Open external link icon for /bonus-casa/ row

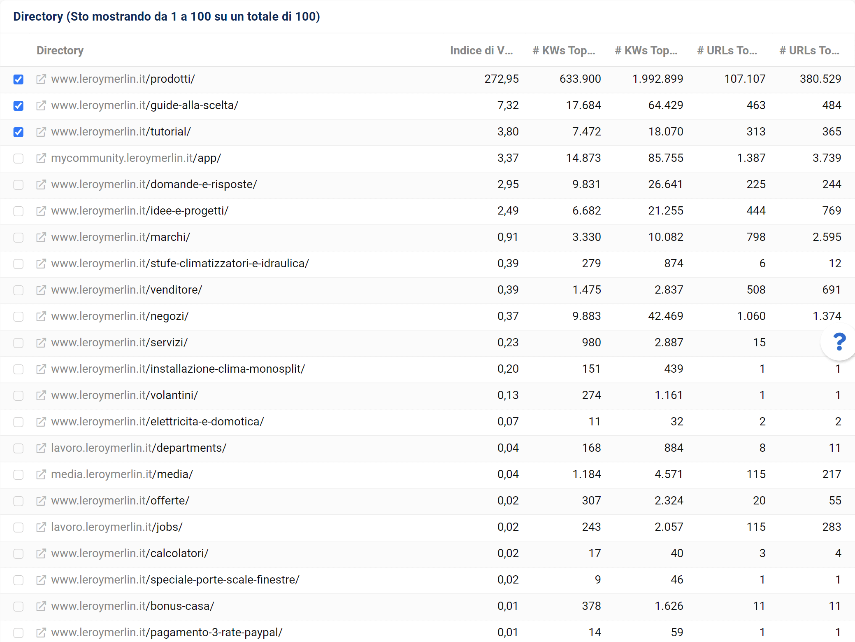click(x=41, y=606)
